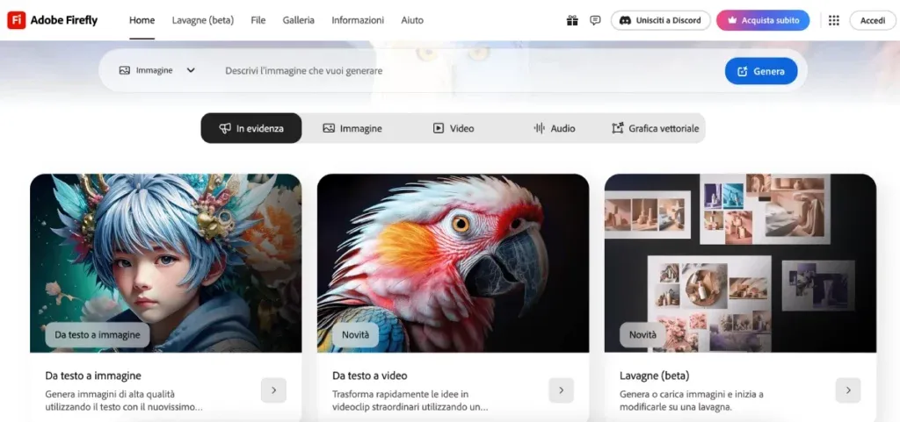Click the arrow on Da testo a immagine card
The height and width of the screenshot is (422, 900).
click(274, 390)
